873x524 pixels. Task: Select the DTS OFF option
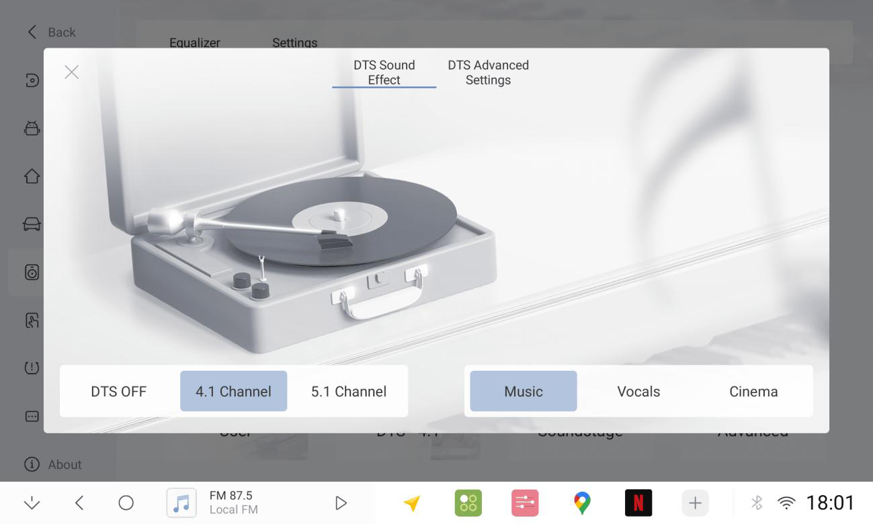119,391
